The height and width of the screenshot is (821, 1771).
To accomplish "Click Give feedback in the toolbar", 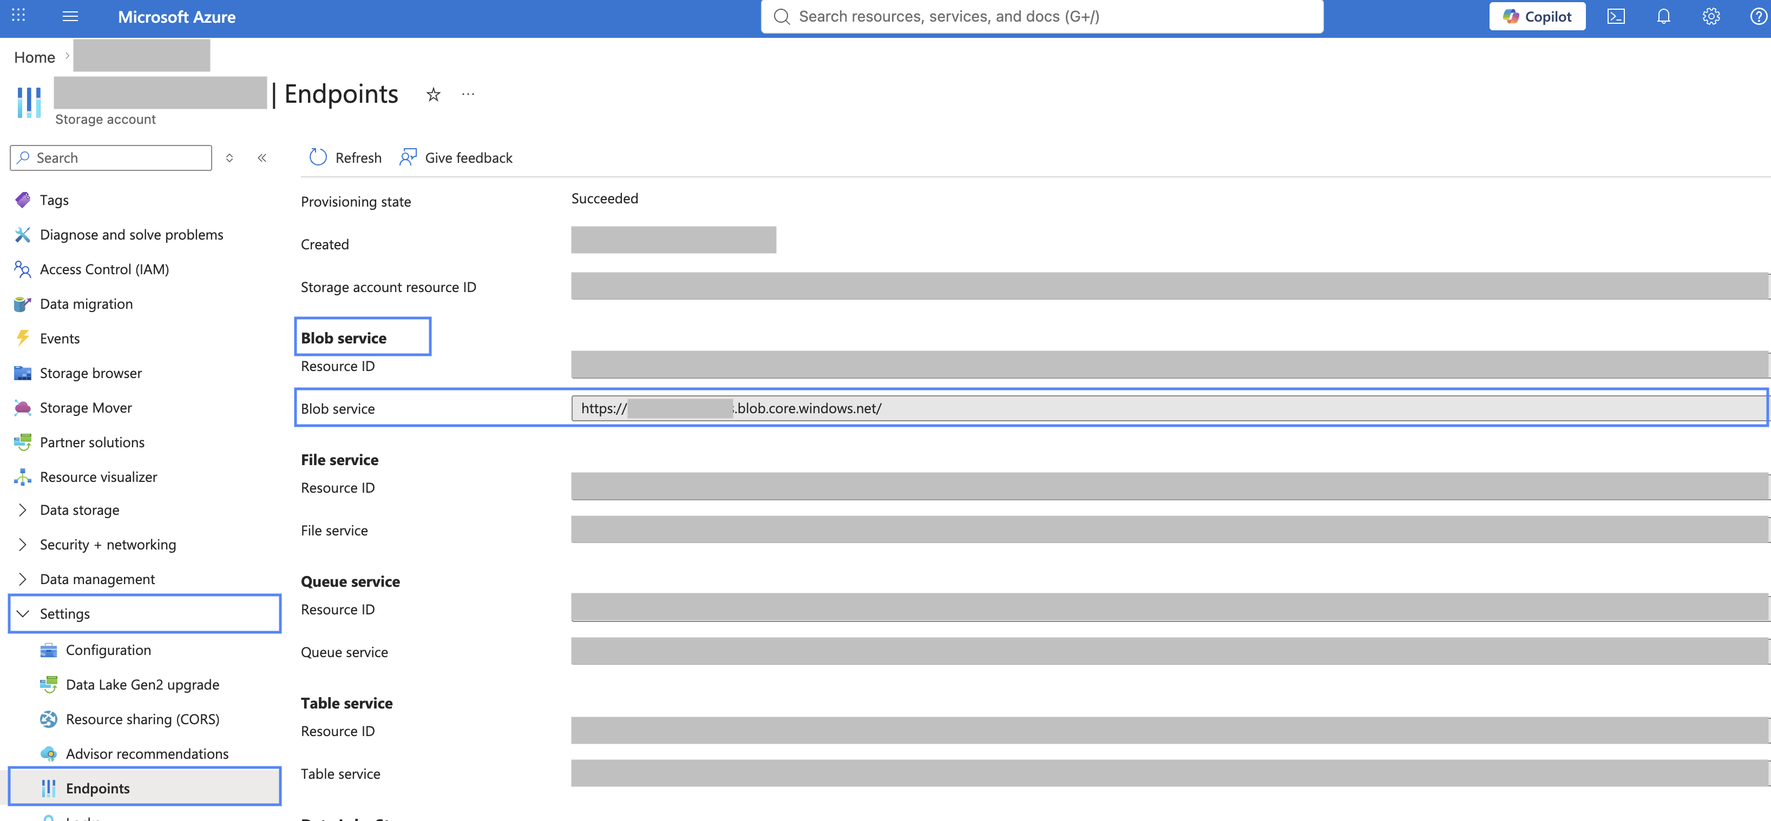I will (456, 157).
